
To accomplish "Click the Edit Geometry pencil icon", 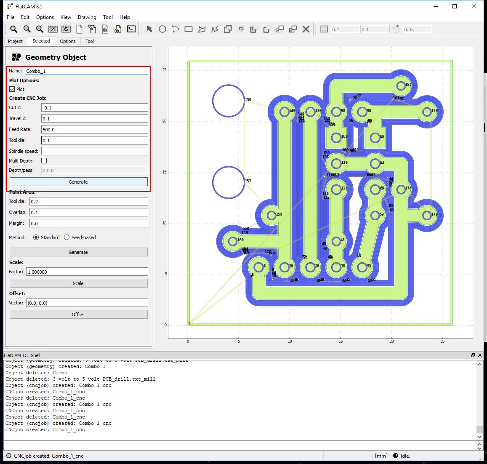I will point(92,29).
